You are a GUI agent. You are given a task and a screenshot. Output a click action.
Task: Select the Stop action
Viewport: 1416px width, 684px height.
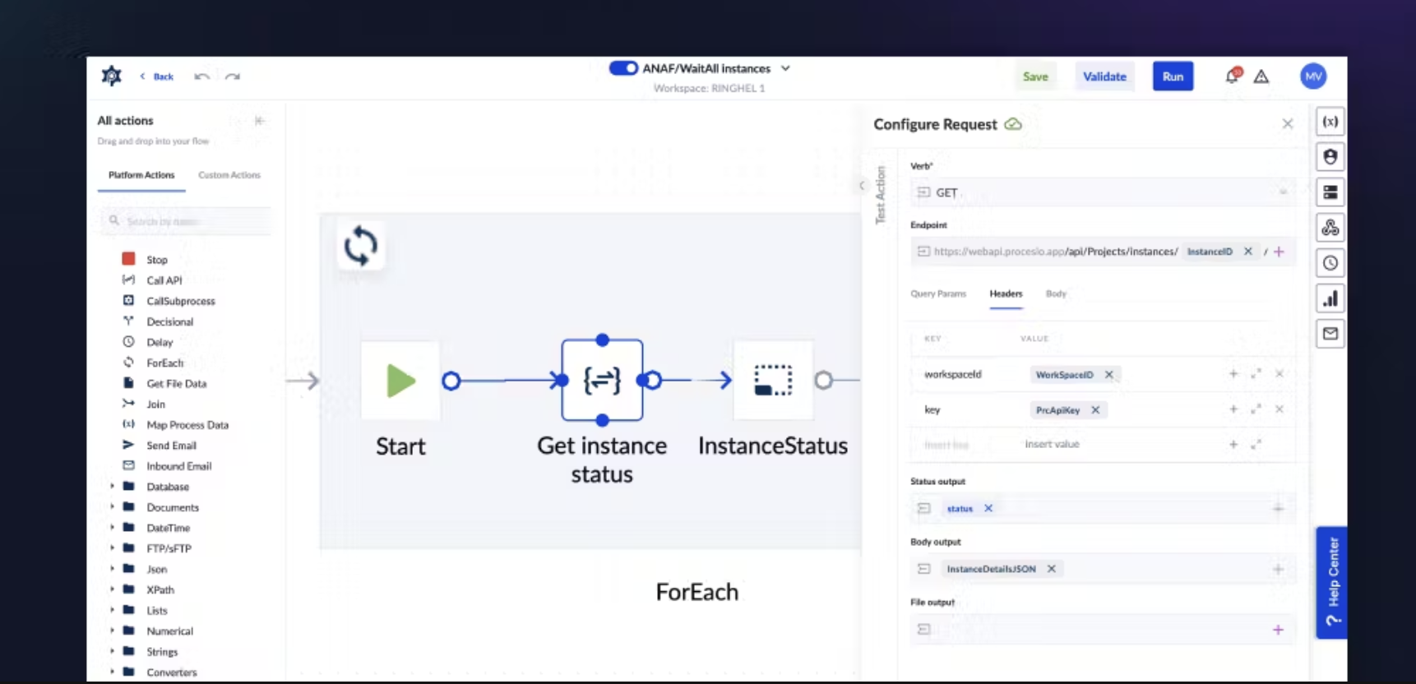click(x=156, y=259)
